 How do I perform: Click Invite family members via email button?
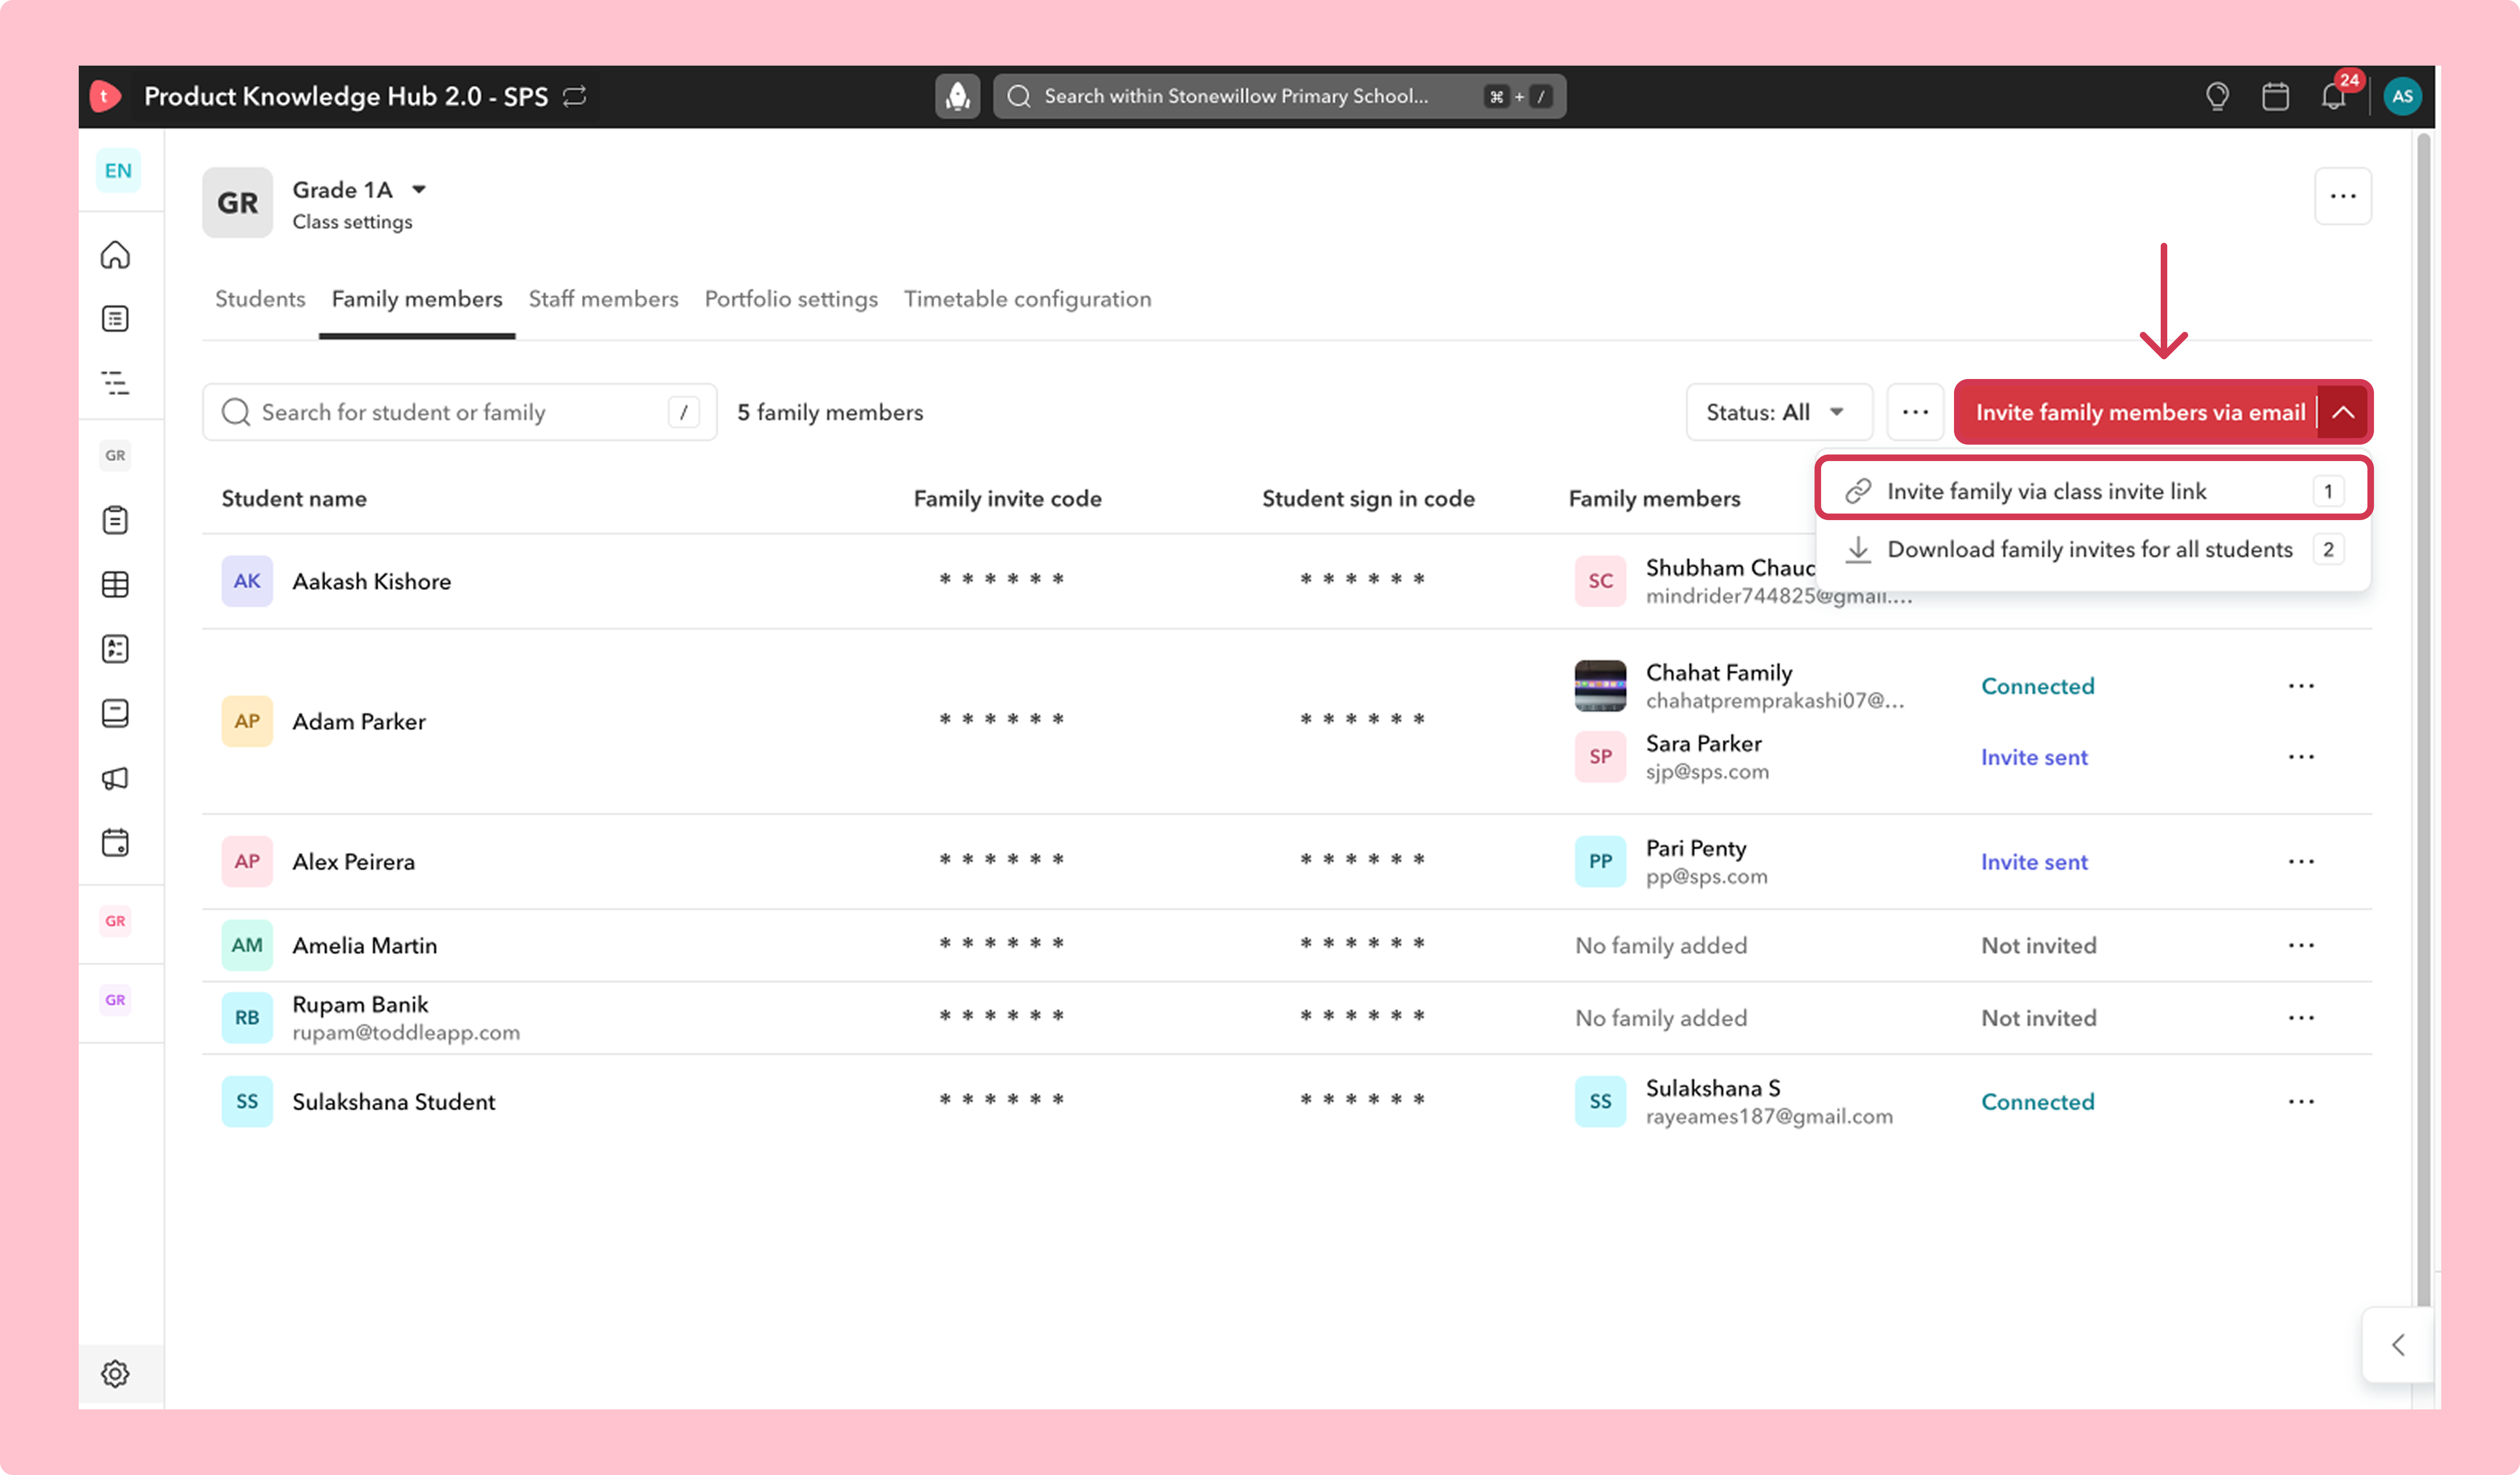2140,412
